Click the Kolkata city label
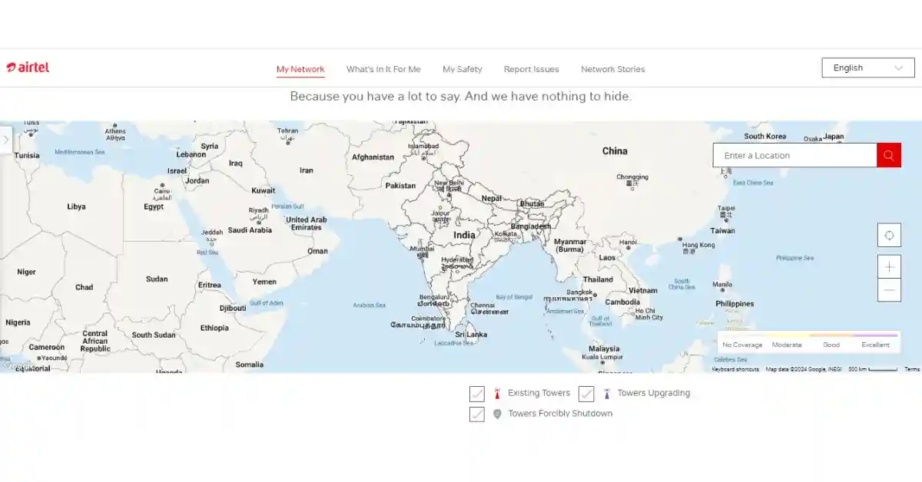Viewport: 922px width, 482px height. tap(506, 233)
